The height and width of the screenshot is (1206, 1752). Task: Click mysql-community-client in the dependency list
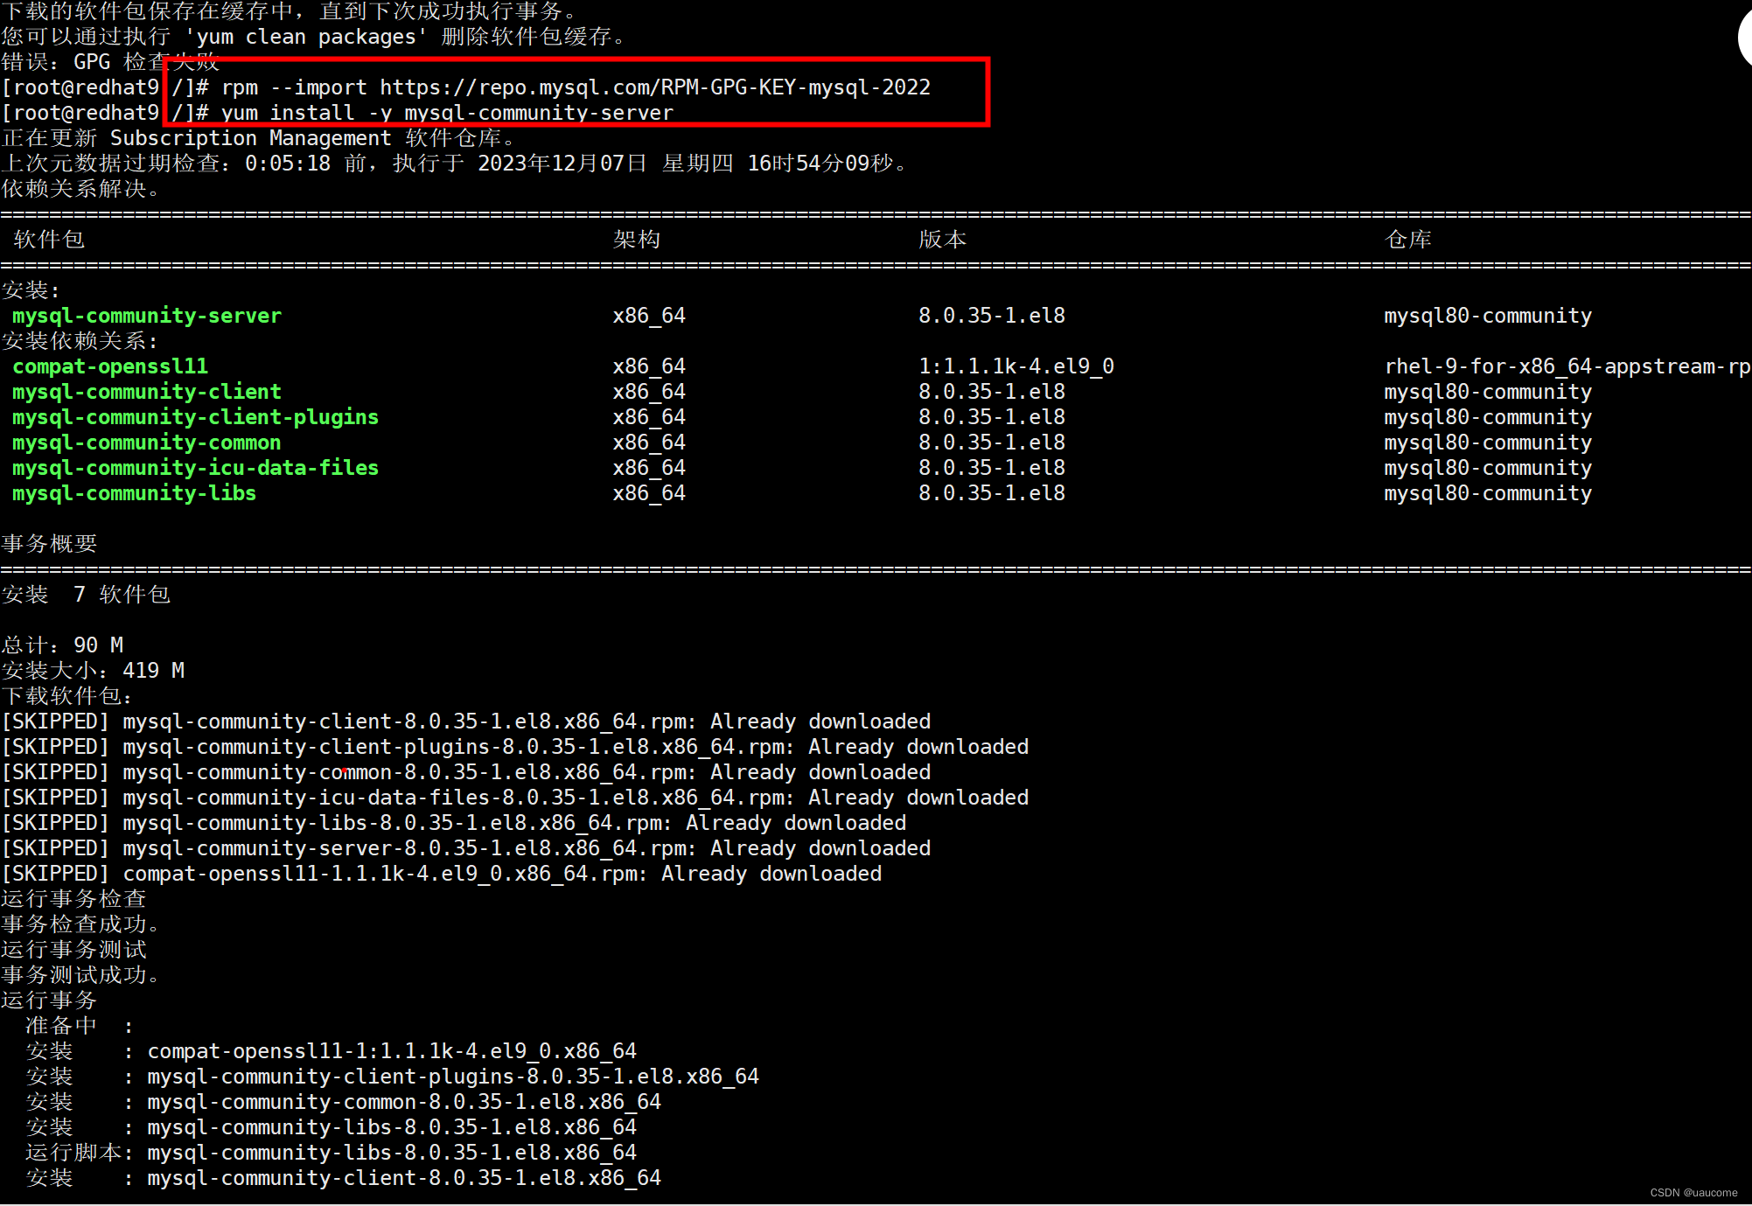(147, 392)
